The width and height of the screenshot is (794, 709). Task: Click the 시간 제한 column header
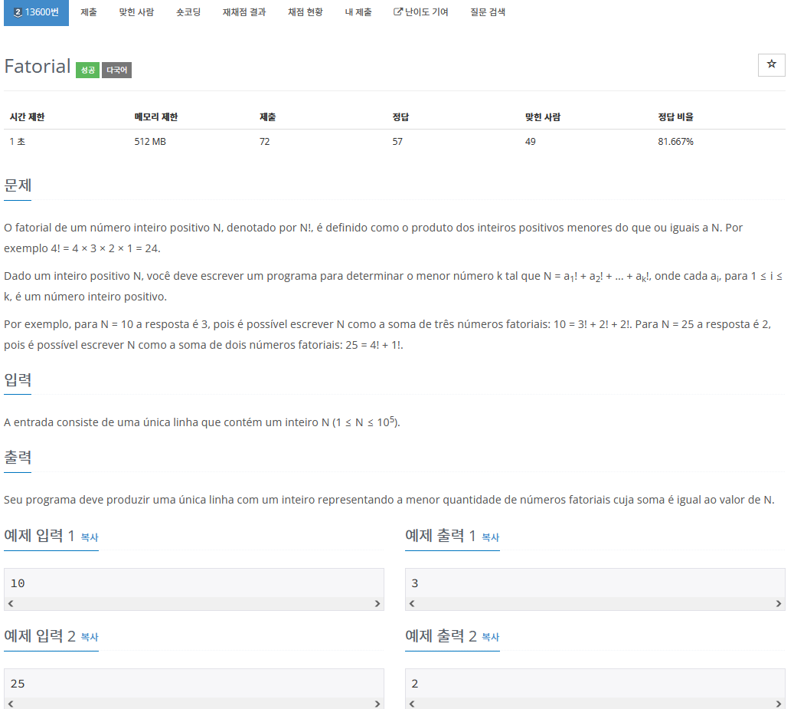28,117
